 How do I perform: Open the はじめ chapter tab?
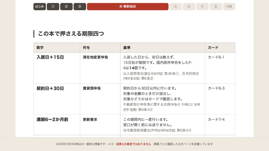(x=40, y=7)
